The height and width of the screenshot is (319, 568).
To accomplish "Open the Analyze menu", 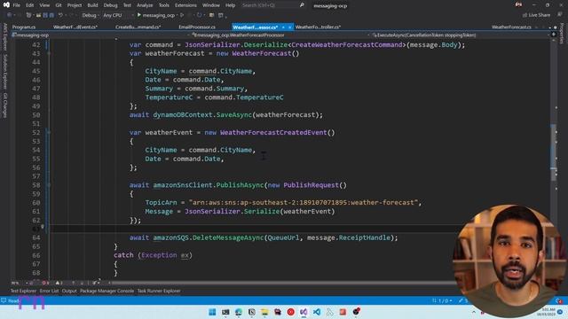I will [145, 5].
